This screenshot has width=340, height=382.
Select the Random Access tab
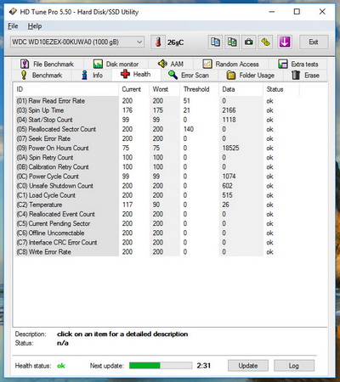click(231, 64)
